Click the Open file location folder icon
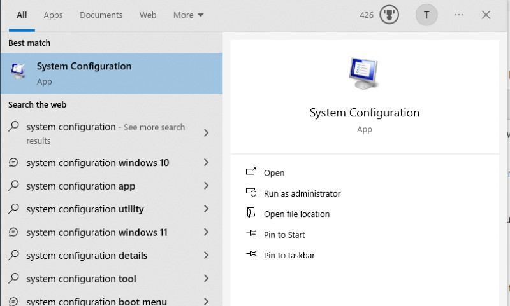 click(x=251, y=213)
